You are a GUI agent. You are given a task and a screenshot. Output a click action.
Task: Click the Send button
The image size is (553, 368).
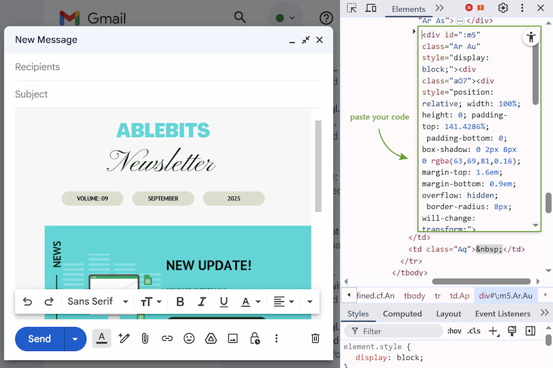[x=40, y=339]
